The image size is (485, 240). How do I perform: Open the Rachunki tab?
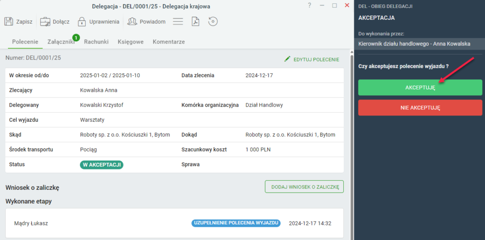pyautogui.click(x=96, y=42)
